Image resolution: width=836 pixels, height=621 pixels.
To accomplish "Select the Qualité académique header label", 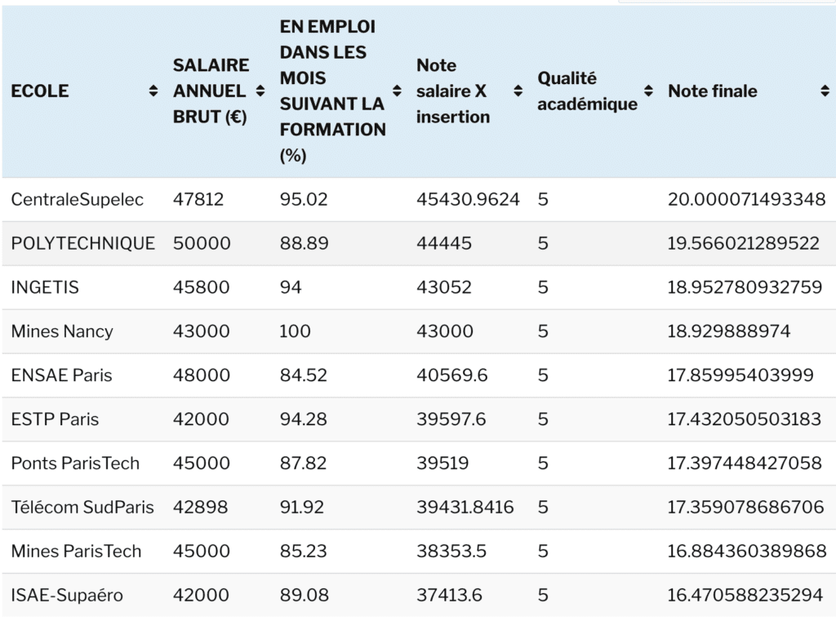I will [x=587, y=91].
